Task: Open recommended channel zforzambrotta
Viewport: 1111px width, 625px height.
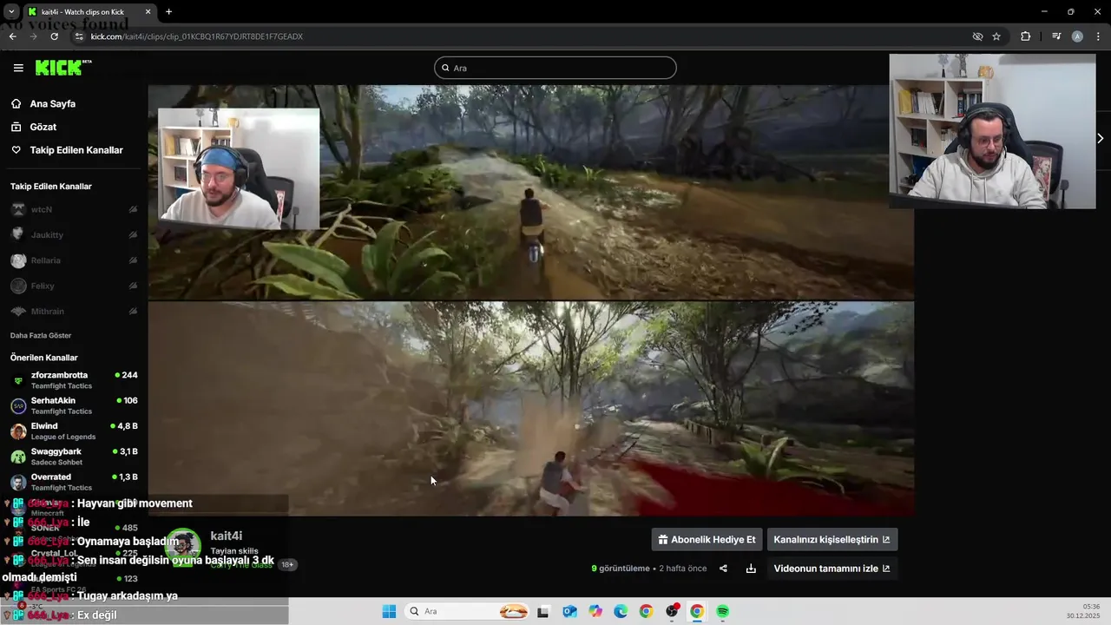Action: 74,380
